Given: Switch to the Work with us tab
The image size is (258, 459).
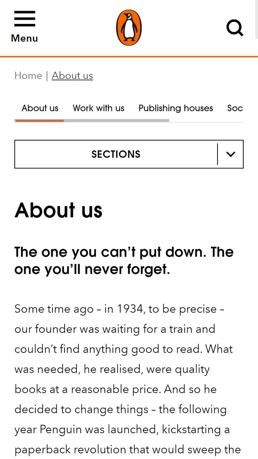Looking at the screenshot, I should click(x=98, y=108).
